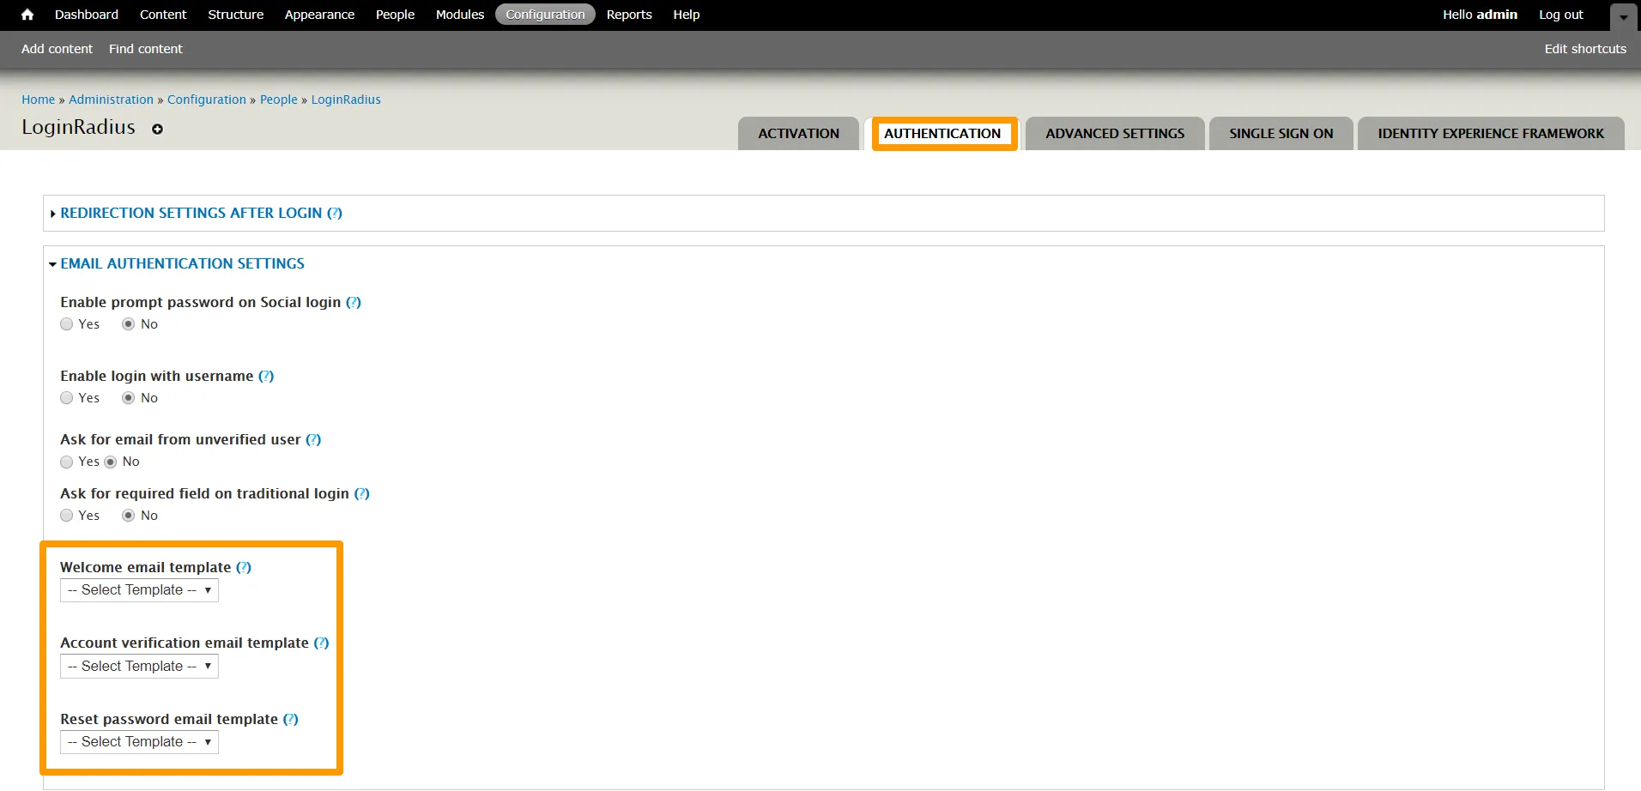Select Yes for Enable prompt password on Social login
Viewport: 1641px width, 791px height.
(67, 324)
